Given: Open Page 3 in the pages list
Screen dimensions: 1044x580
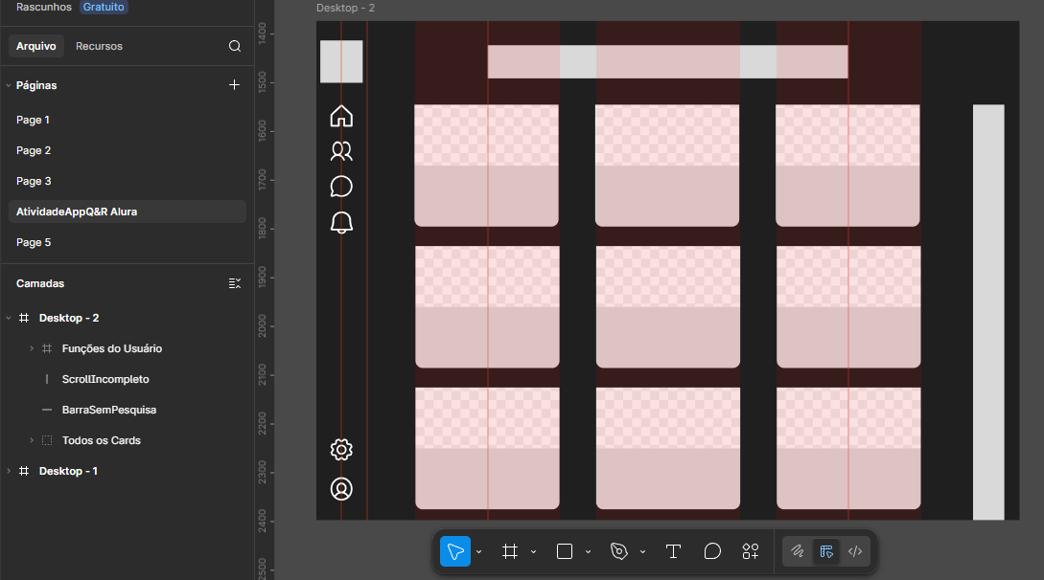Looking at the screenshot, I should tap(34, 181).
